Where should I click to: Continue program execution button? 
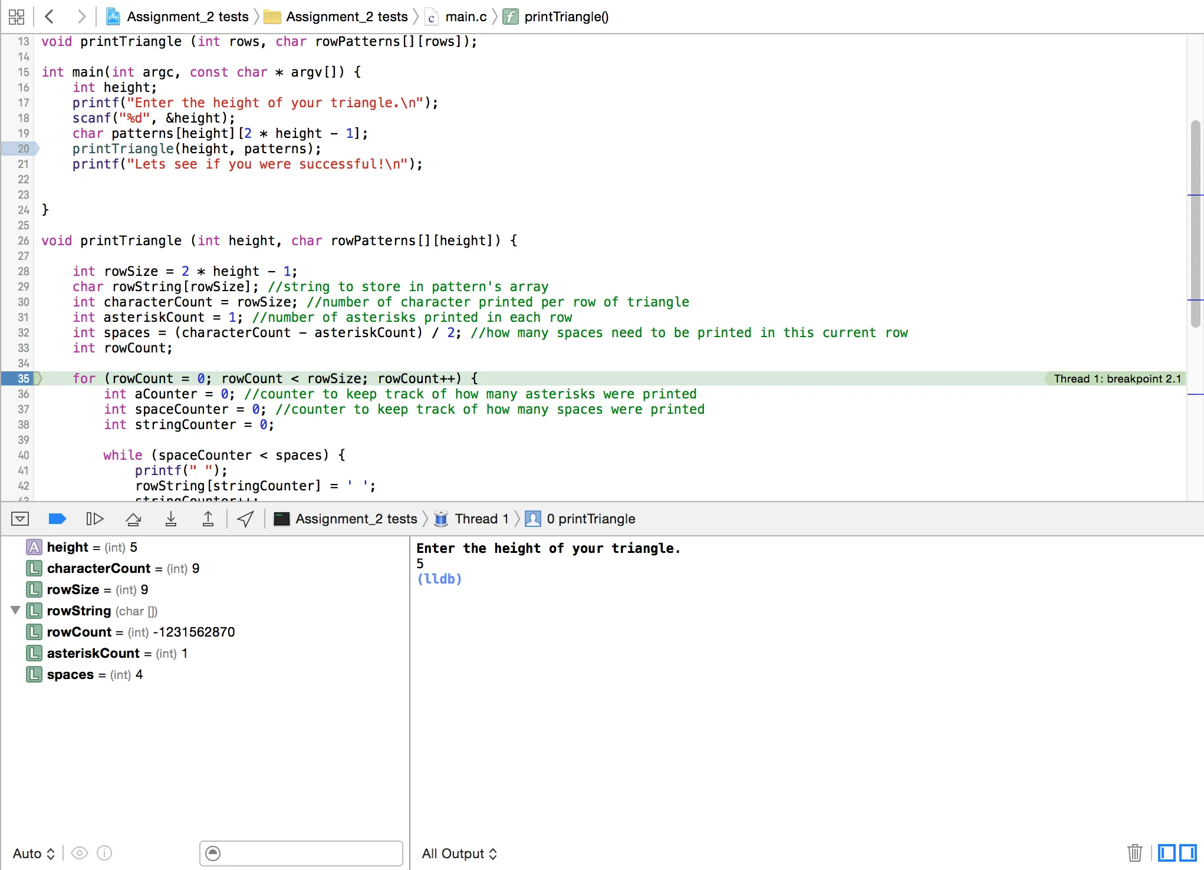click(94, 519)
